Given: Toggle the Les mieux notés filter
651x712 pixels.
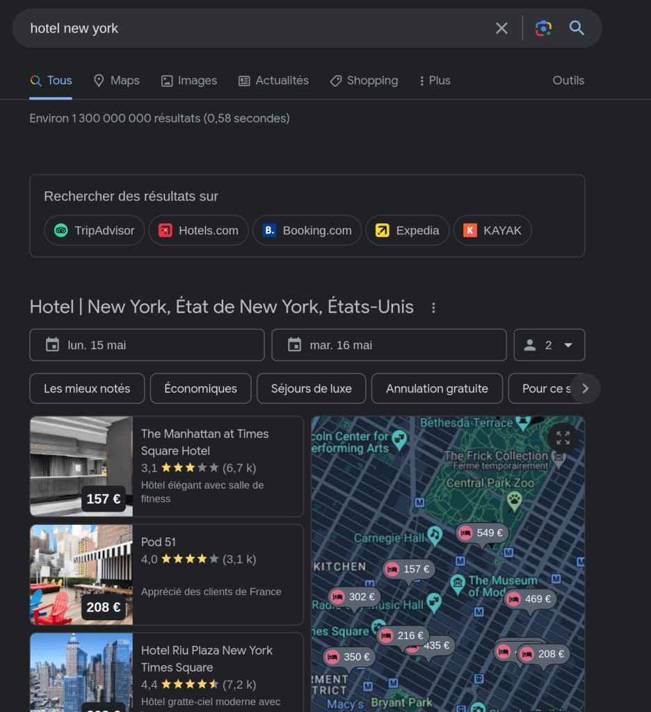Looking at the screenshot, I should click(x=87, y=389).
